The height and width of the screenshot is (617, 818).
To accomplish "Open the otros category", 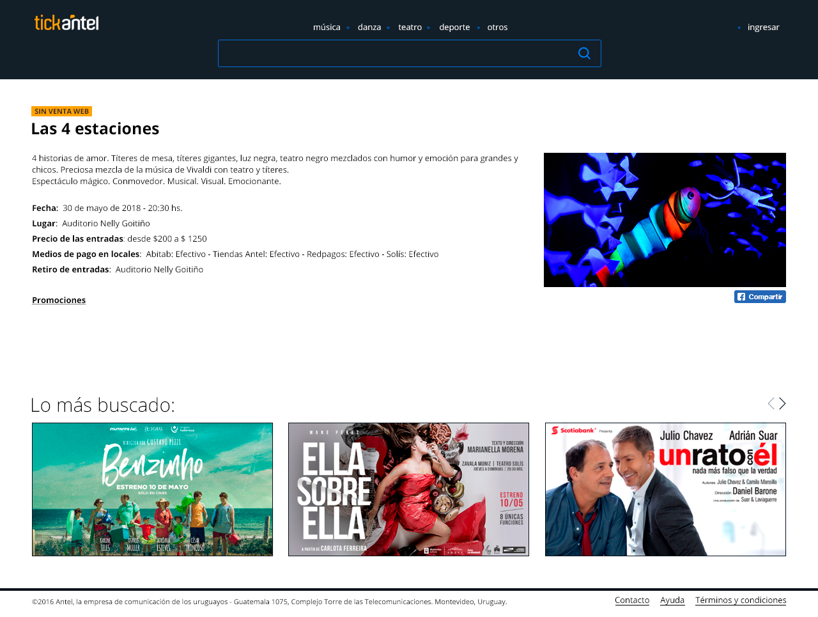I will click(497, 27).
